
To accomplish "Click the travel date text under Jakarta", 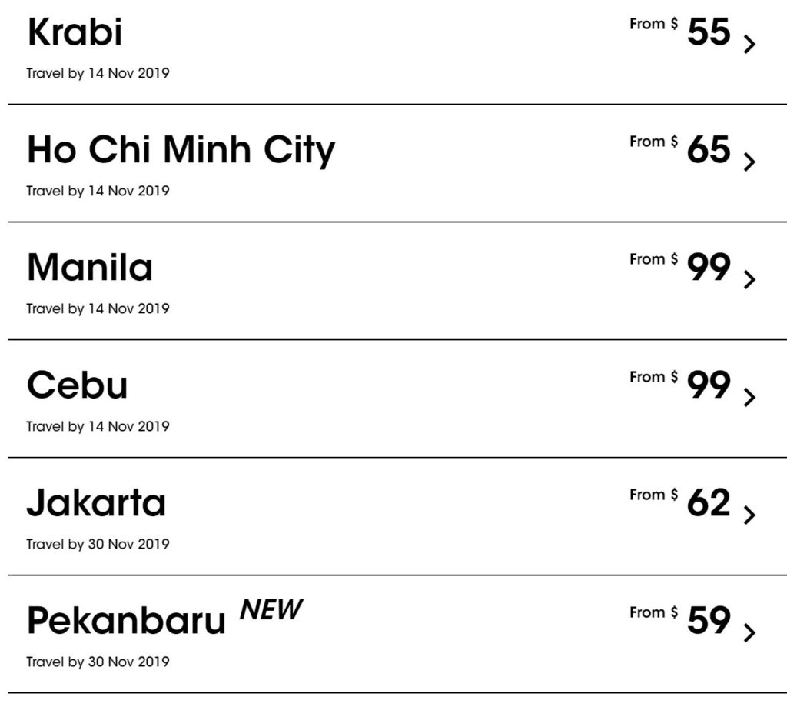I will tap(98, 544).
